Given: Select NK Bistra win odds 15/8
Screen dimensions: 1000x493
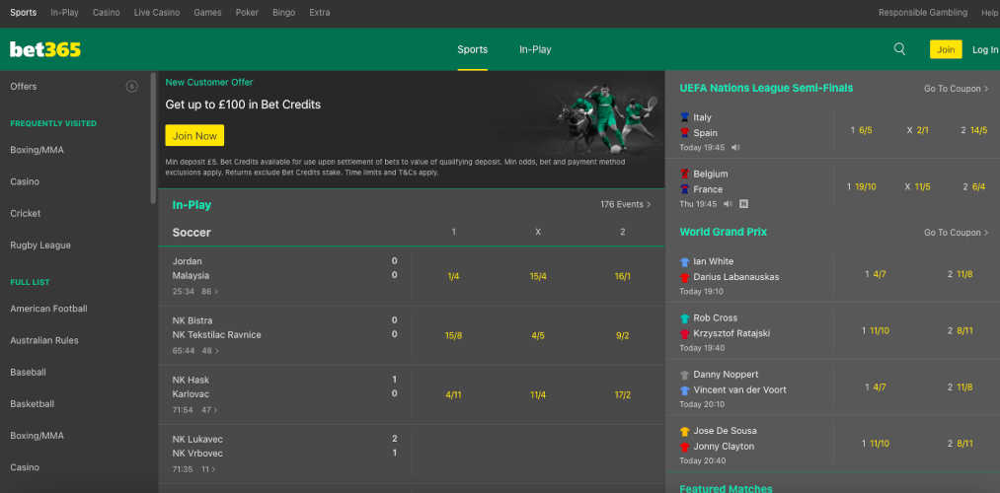Looking at the screenshot, I should [453, 335].
